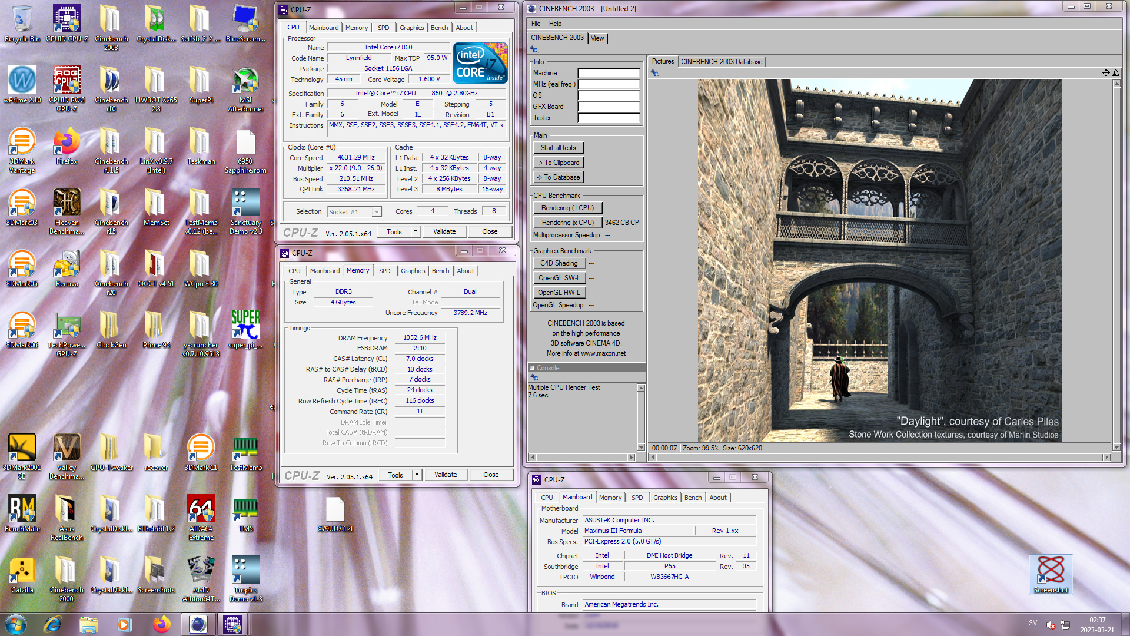Run OpenGL HW-L test
This screenshot has width=1130, height=636.
click(559, 293)
